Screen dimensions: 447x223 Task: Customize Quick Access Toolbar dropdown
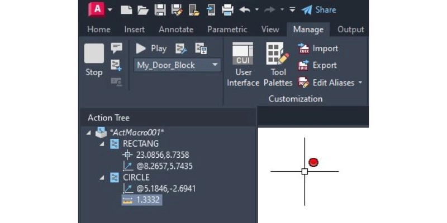[x=292, y=9]
